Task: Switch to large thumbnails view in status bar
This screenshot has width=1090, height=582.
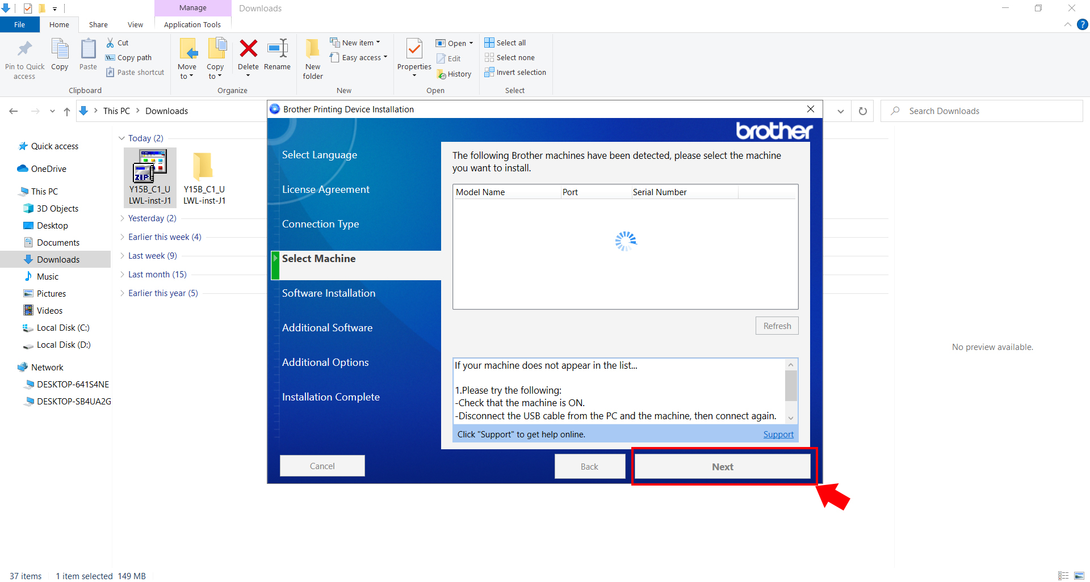Action: click(x=1080, y=576)
